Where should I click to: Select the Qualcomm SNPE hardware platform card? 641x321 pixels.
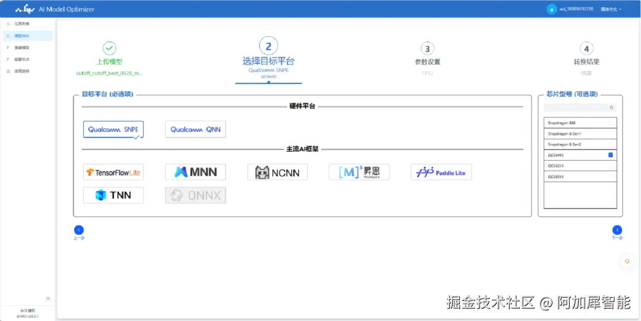coord(113,129)
